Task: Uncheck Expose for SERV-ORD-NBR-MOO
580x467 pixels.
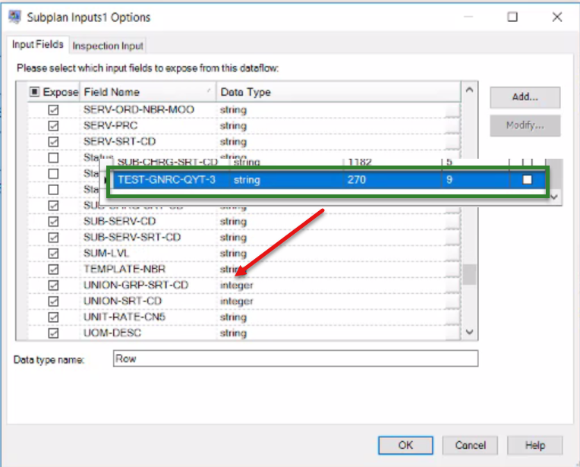Action: [x=53, y=109]
